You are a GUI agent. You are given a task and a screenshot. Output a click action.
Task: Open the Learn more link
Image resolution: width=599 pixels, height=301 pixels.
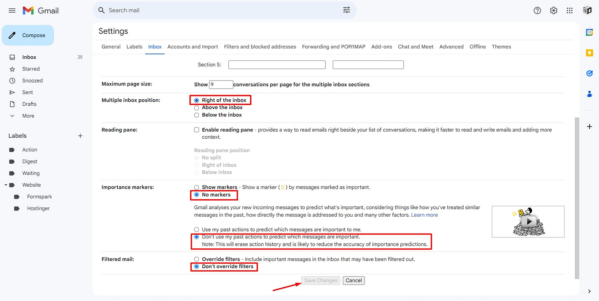point(424,215)
